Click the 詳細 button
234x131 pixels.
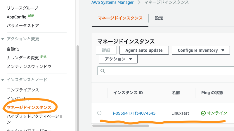tap(106, 50)
